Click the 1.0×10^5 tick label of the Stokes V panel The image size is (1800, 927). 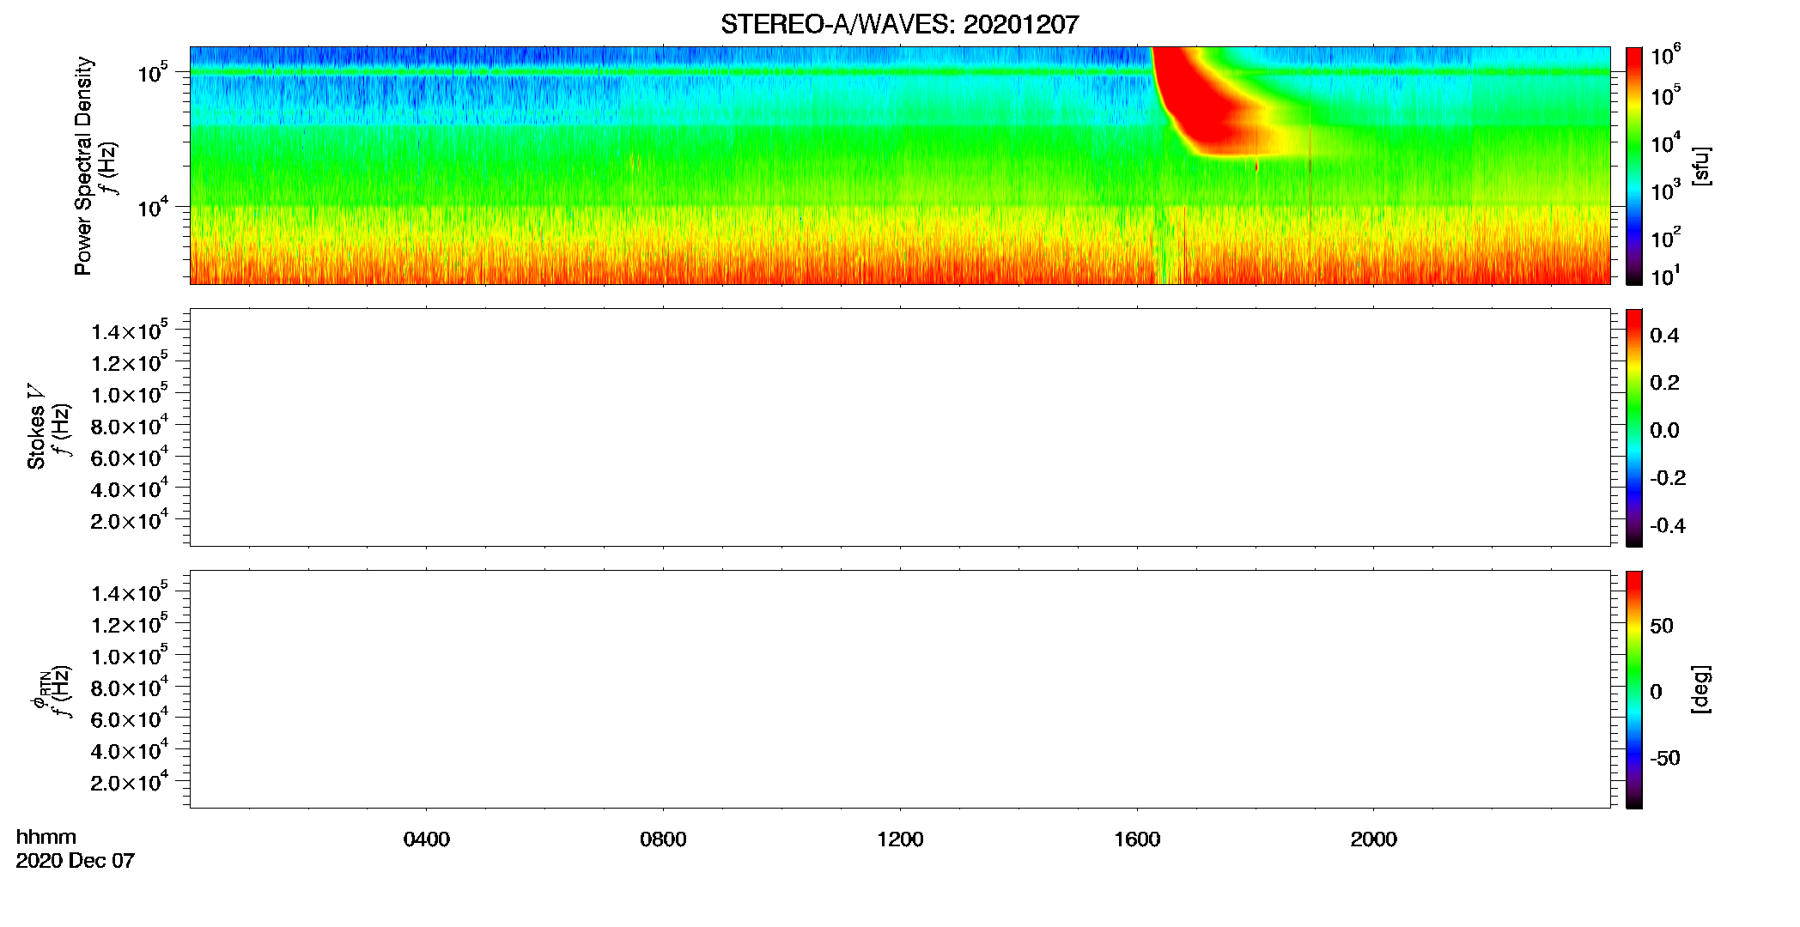(x=130, y=393)
